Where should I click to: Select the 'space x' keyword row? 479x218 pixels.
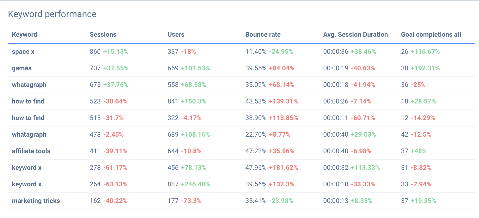click(23, 51)
